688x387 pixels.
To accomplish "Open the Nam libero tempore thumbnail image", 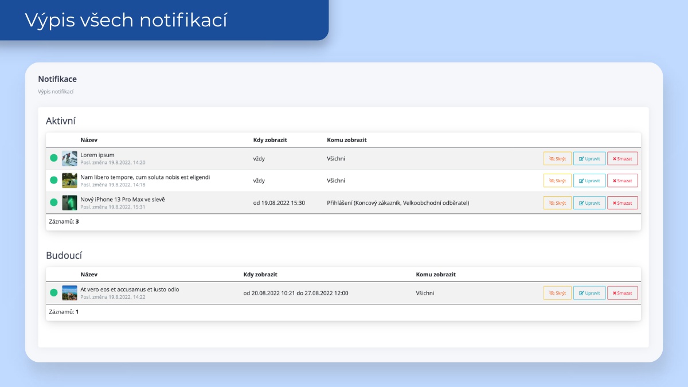I will (69, 181).
